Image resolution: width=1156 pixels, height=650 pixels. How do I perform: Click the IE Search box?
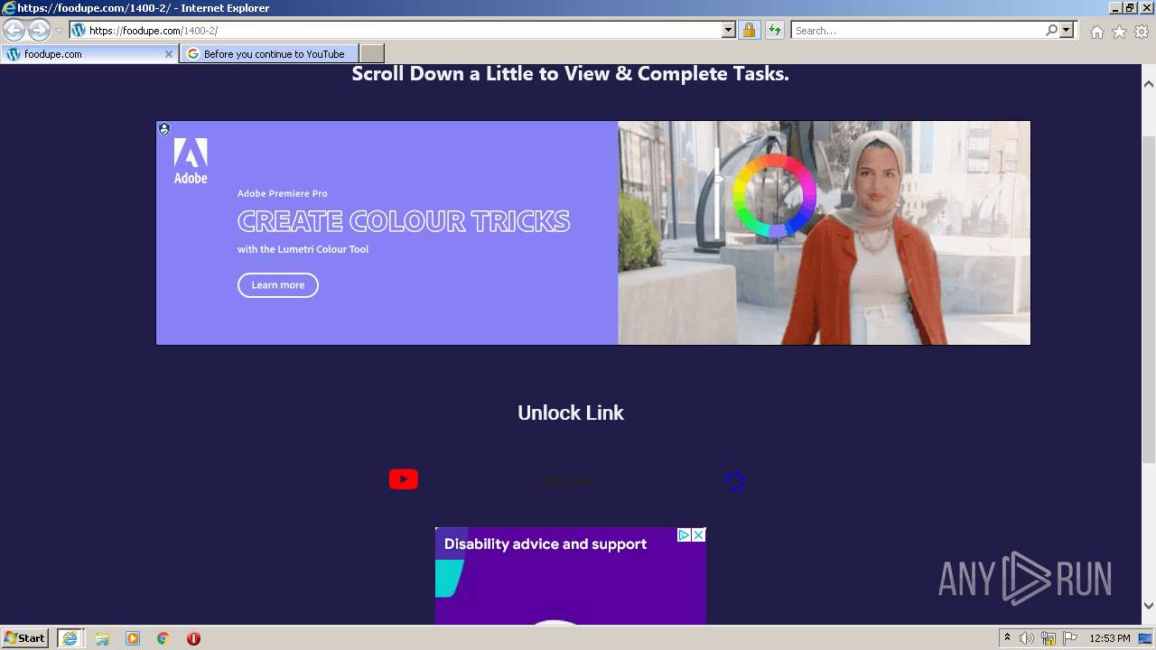918,30
